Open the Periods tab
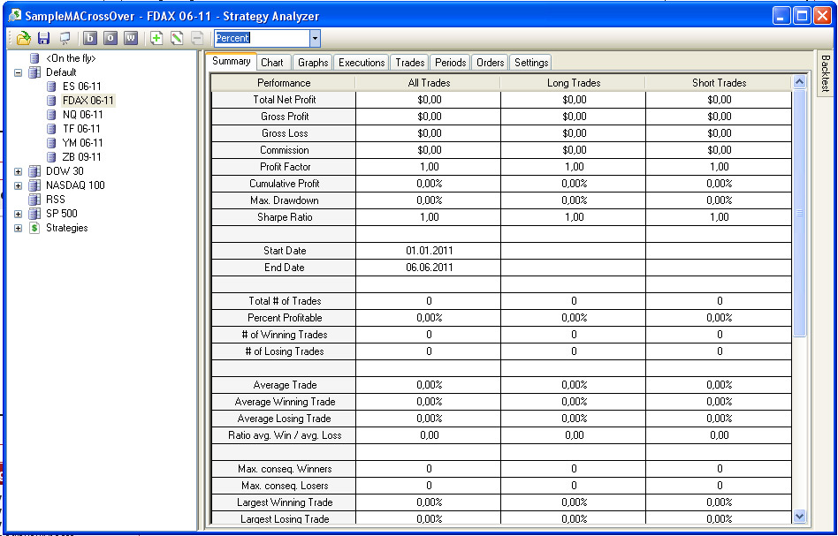The width and height of the screenshot is (838, 536). (450, 63)
